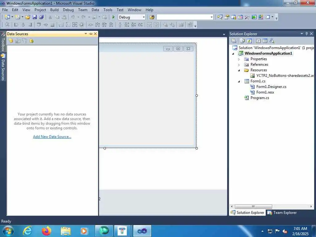Click the New Project toolbar icon

[7, 17]
